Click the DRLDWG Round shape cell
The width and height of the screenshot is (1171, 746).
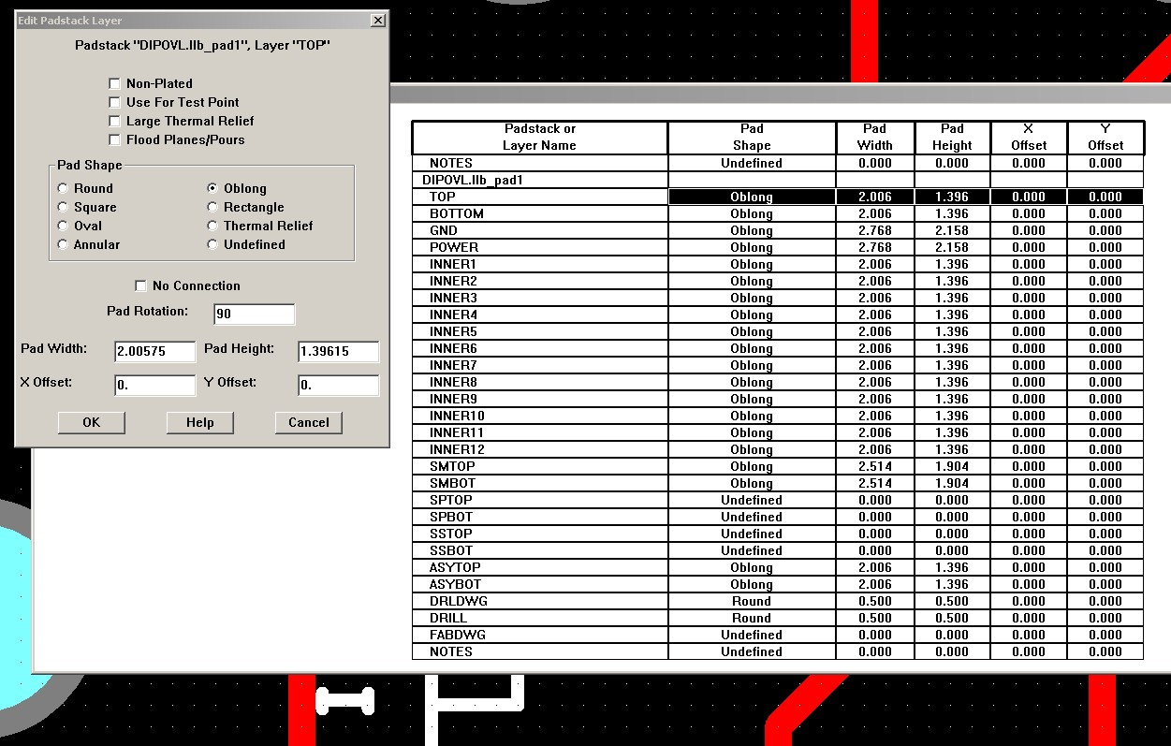click(x=752, y=601)
